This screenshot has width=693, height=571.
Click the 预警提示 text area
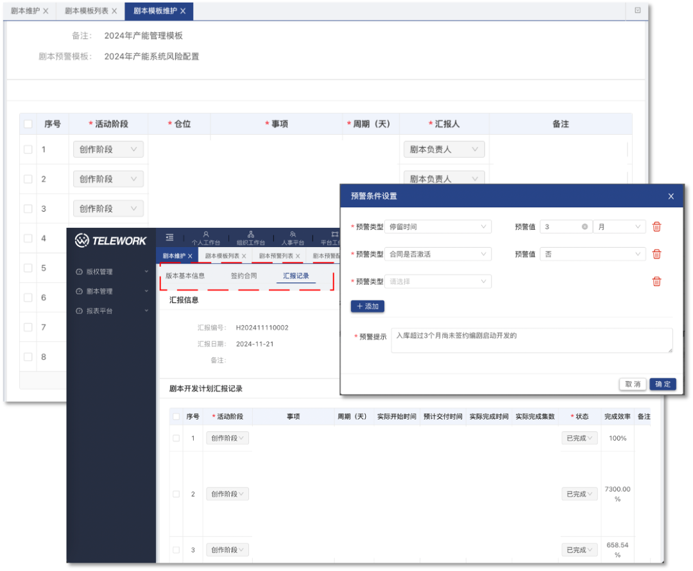point(532,340)
